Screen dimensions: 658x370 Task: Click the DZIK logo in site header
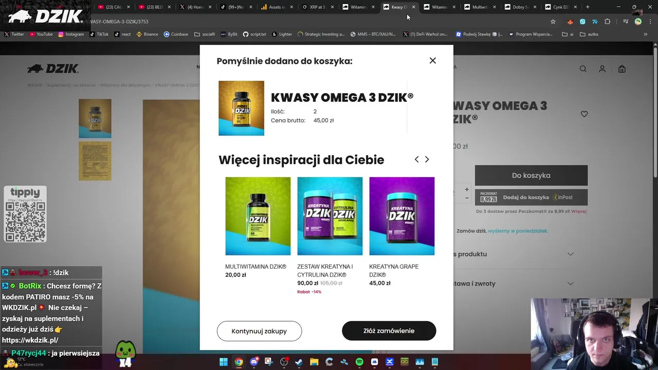(53, 69)
